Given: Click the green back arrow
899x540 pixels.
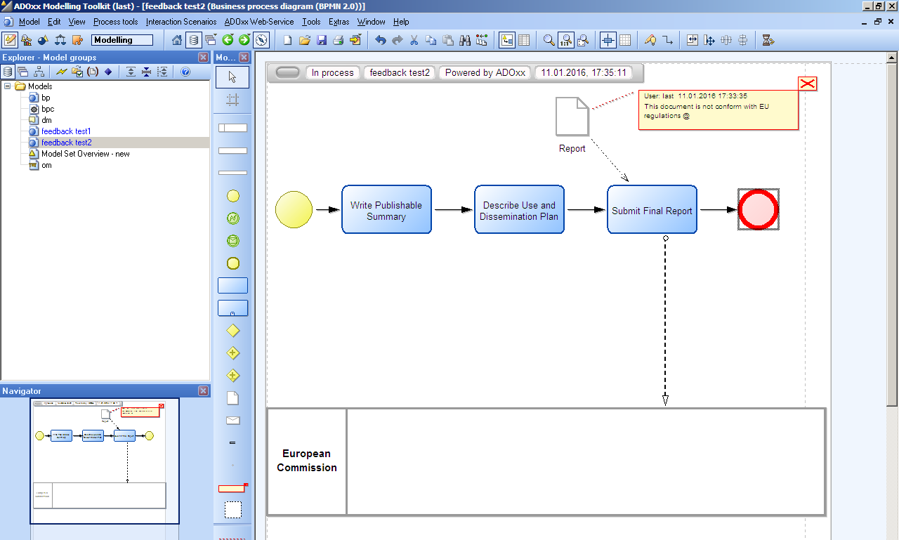Looking at the screenshot, I should coord(228,40).
